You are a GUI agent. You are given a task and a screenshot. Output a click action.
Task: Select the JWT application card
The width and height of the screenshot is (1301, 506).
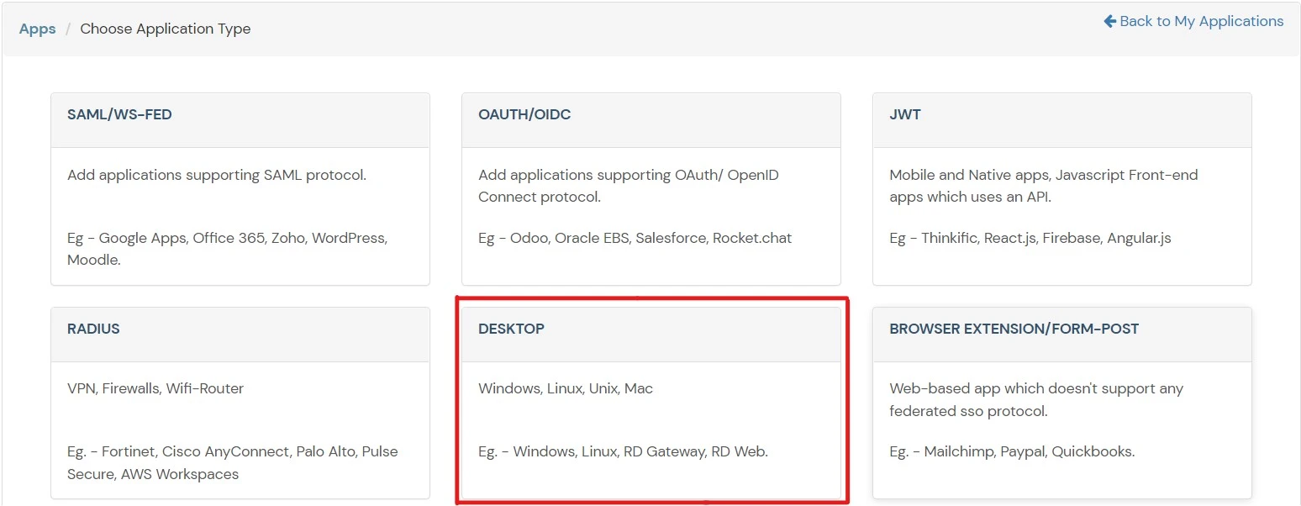(x=1062, y=189)
